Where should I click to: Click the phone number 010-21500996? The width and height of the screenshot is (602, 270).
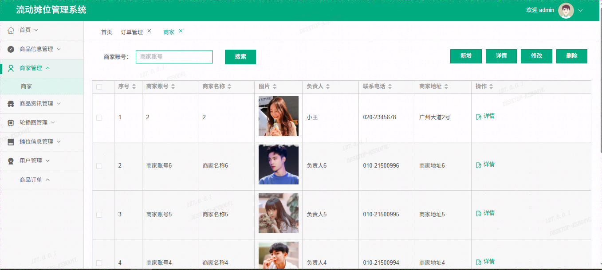(x=381, y=166)
